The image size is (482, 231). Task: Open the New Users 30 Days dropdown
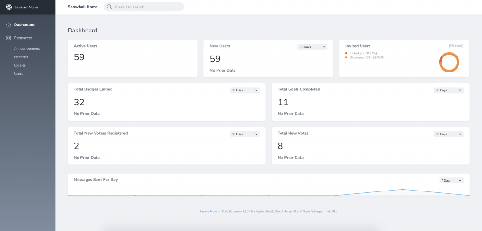tap(312, 47)
